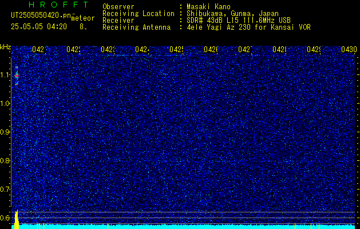Select location Shibukawa, Gunma, Japan

pos(232,14)
